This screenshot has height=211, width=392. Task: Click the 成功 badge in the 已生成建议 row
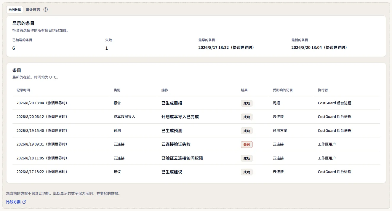[x=247, y=172]
